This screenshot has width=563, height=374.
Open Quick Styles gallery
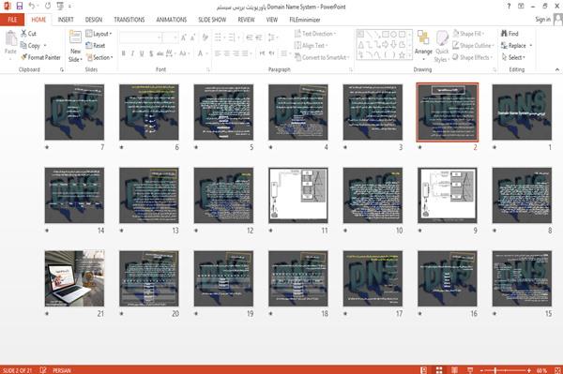(x=442, y=46)
